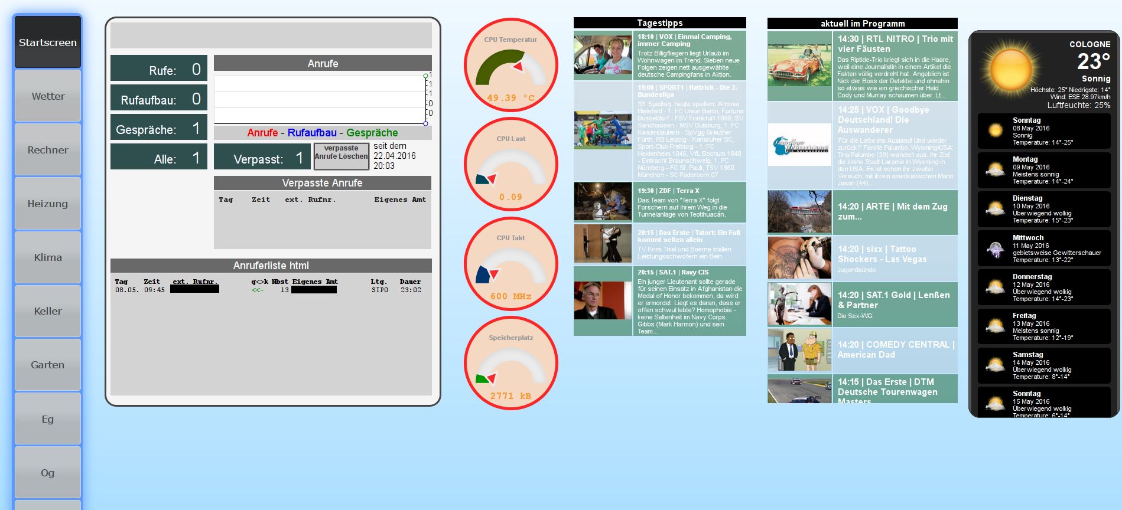Screen dimensions: 1122x510
Task: Select Wetter in the sidebar
Action: pos(48,96)
